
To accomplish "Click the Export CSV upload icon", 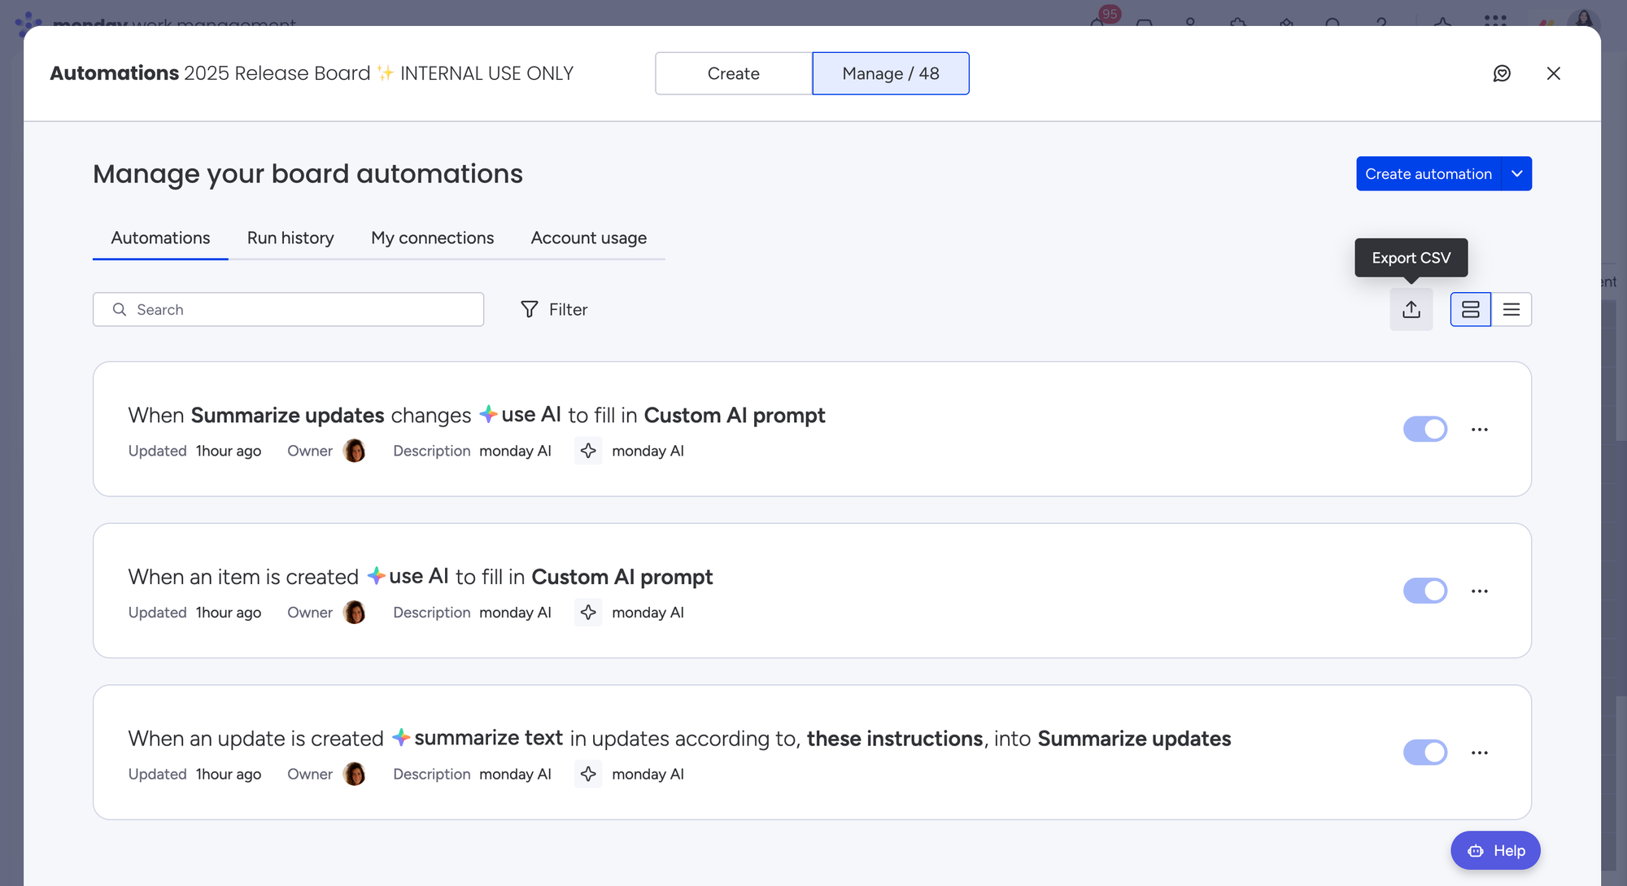I will click(x=1411, y=309).
